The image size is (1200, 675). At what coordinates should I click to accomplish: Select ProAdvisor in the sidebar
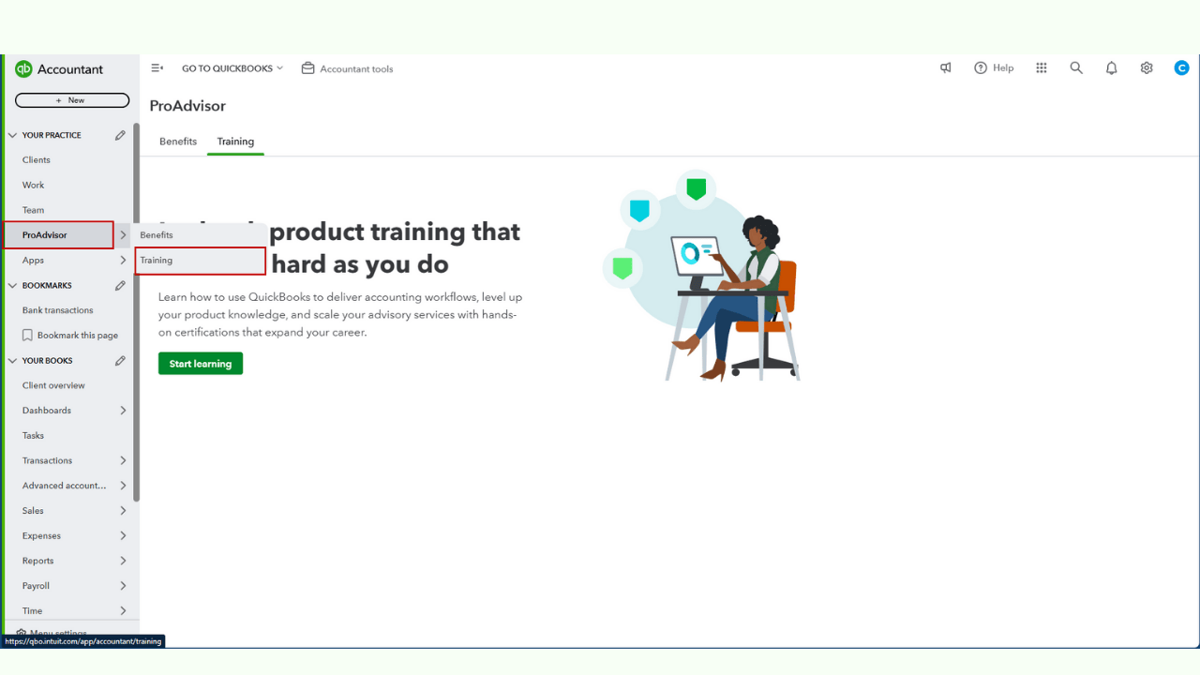click(57, 235)
